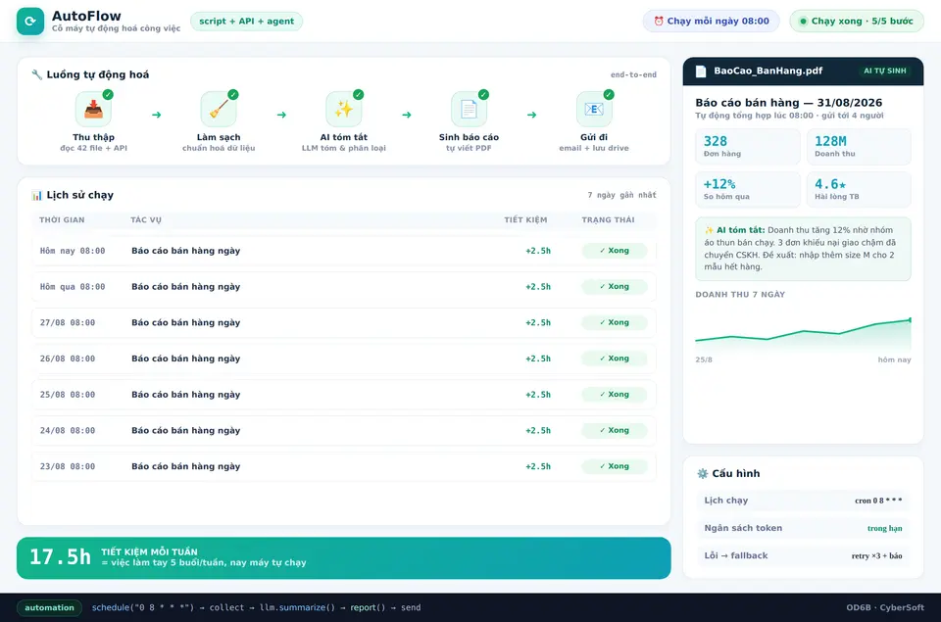Click the THỜI GIAN column header
The height and width of the screenshot is (622, 941).
tap(62, 220)
